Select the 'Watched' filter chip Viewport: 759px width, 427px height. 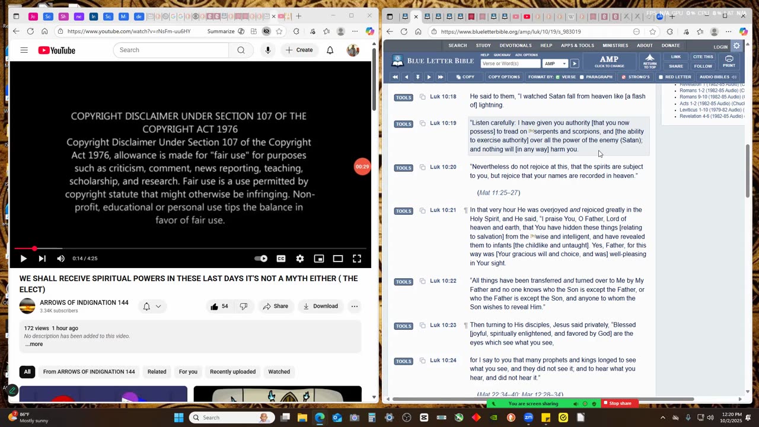click(279, 372)
